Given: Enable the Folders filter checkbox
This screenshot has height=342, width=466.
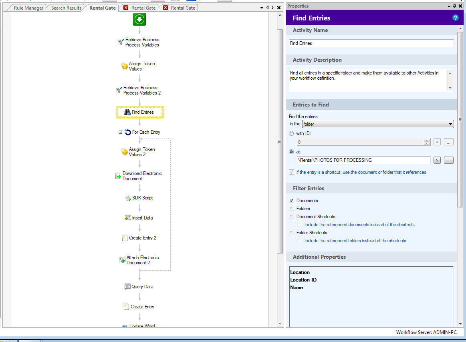Looking at the screenshot, I should click(x=292, y=209).
